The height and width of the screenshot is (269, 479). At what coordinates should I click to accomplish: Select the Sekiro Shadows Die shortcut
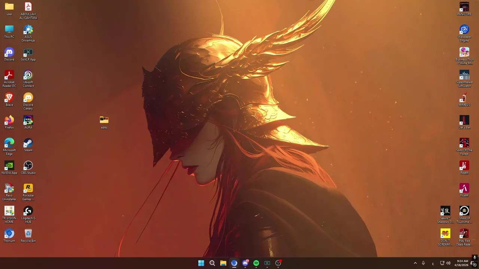pyautogui.click(x=445, y=215)
